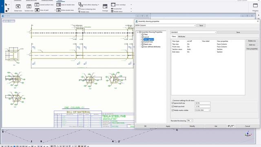This screenshot has height=147, width=261.
Task: Click the Ignore bolt size value field
Action: point(203,103)
